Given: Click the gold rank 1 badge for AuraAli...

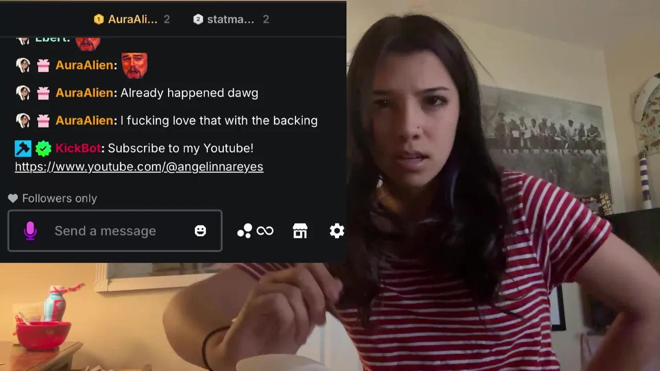Looking at the screenshot, I should click(x=98, y=20).
